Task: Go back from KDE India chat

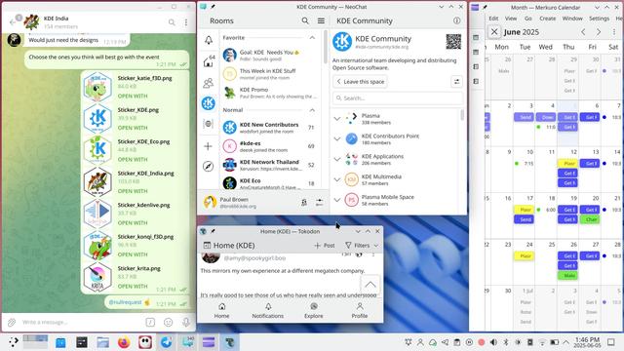Action: [x=12, y=22]
